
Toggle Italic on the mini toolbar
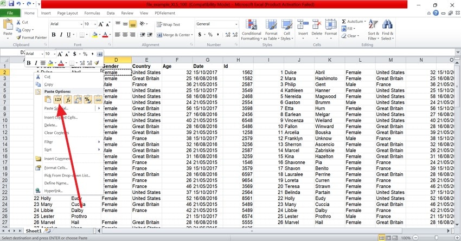(36, 63)
